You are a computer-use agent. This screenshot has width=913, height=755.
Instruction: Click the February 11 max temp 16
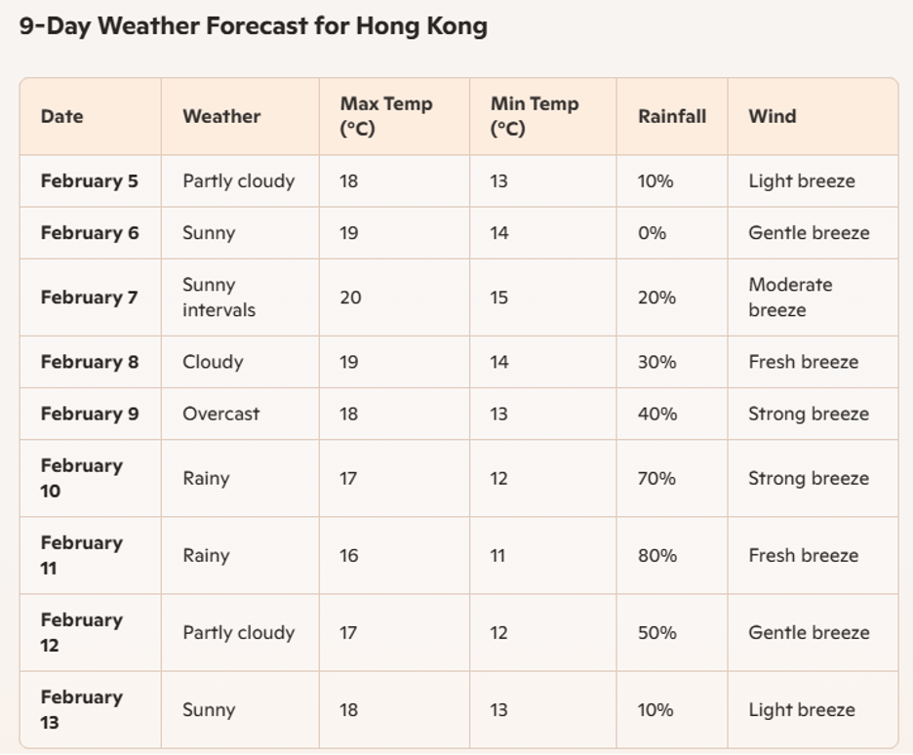click(349, 555)
